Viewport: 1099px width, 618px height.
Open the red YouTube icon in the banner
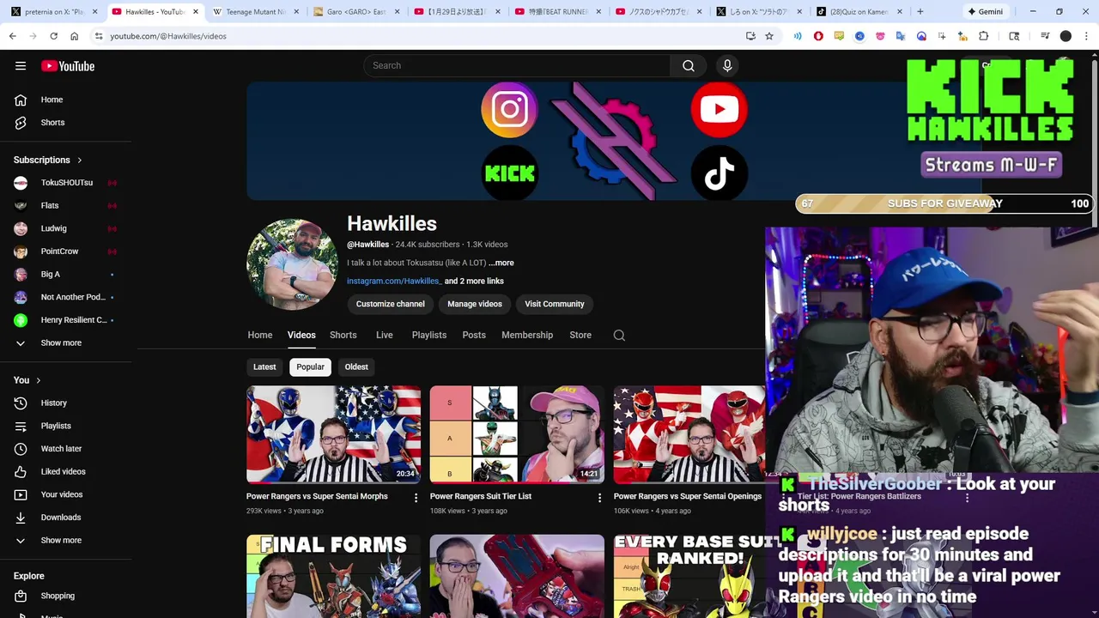[x=719, y=109]
